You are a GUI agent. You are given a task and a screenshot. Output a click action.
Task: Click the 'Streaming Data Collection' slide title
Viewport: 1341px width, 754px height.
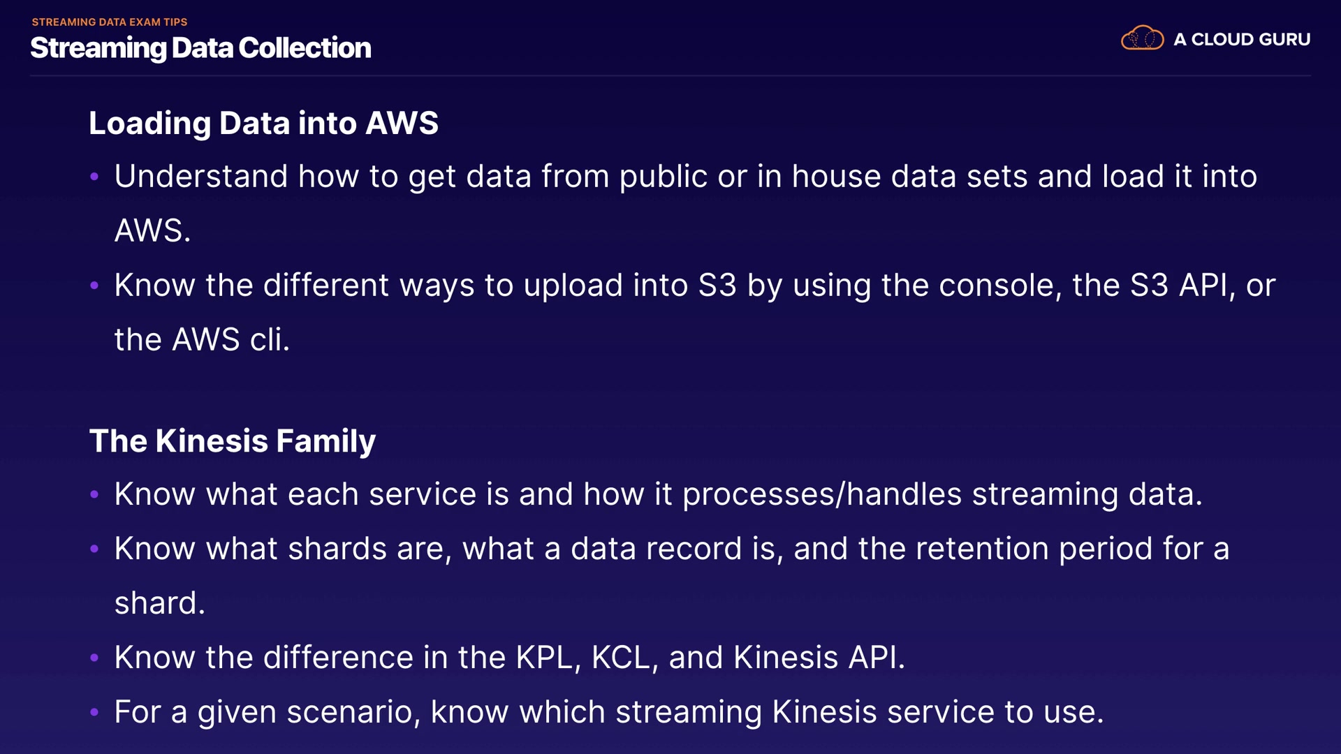coord(200,48)
